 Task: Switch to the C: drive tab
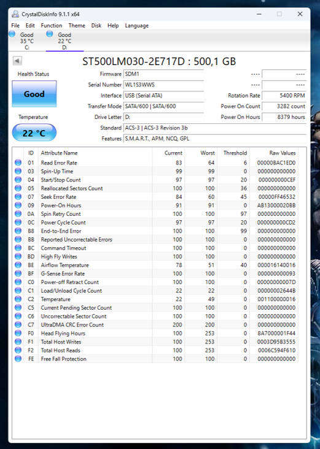(x=27, y=40)
